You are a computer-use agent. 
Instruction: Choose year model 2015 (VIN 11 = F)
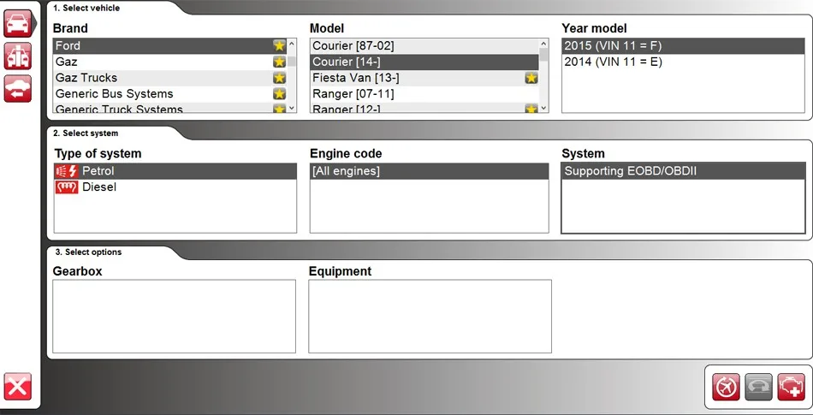click(683, 45)
